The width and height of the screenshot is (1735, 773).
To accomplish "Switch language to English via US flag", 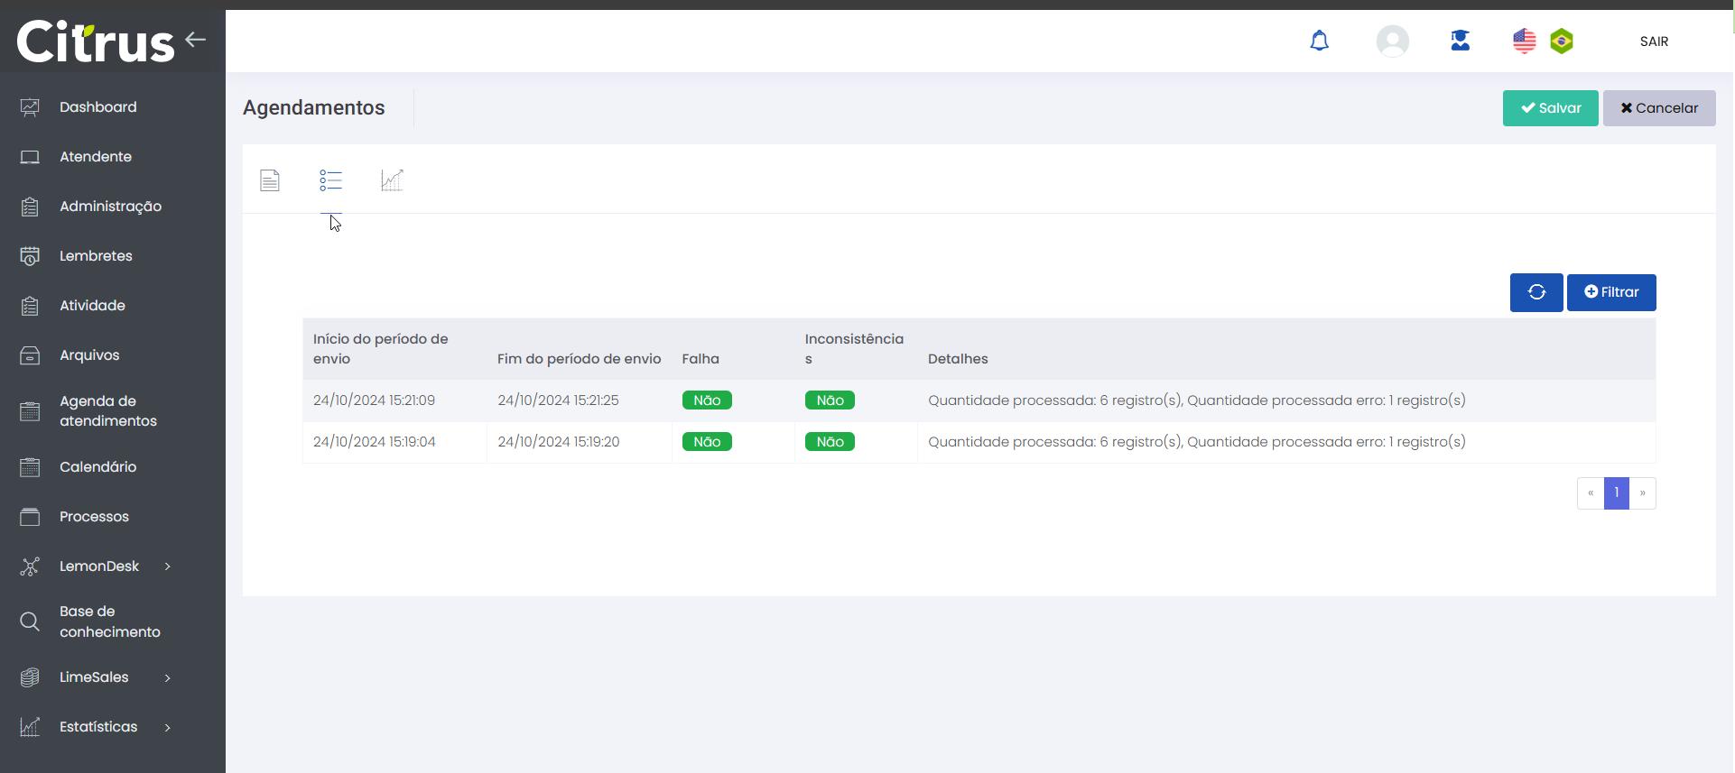I will pos(1524,41).
